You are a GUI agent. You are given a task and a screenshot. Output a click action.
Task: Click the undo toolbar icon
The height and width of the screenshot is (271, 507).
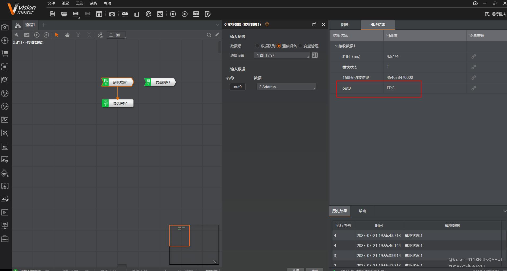(x=76, y=14)
